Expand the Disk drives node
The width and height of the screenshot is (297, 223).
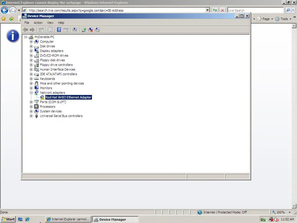point(31,46)
